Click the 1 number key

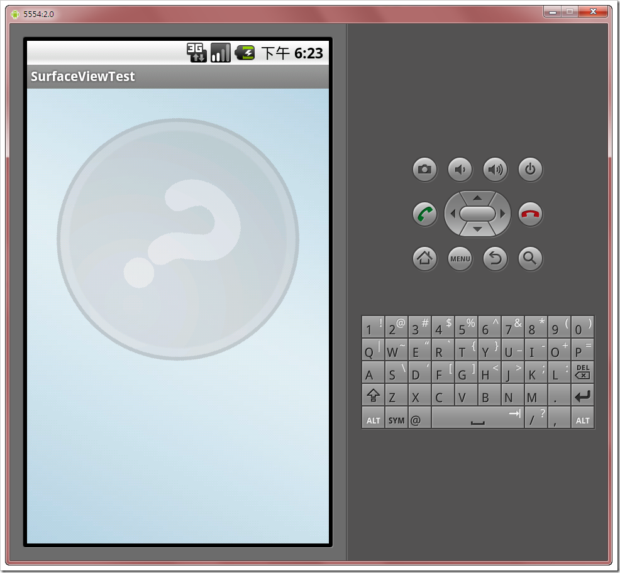373,327
